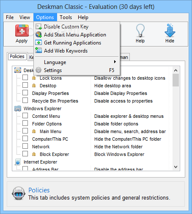The height and width of the screenshot is (214, 192).
Task: Check the Block Explorer checkbox
Action: point(25,154)
